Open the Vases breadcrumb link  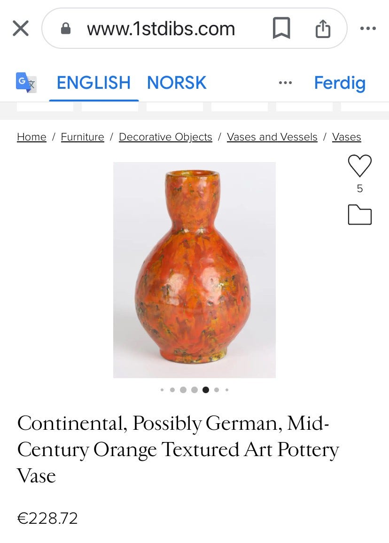click(346, 137)
